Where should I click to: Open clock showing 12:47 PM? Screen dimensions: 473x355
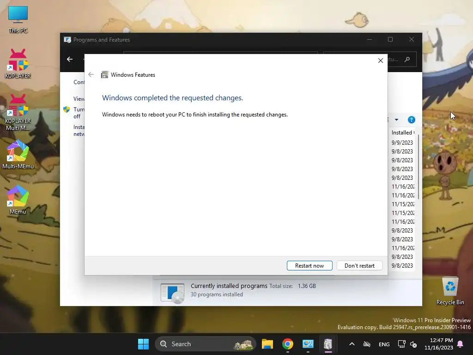click(439, 344)
